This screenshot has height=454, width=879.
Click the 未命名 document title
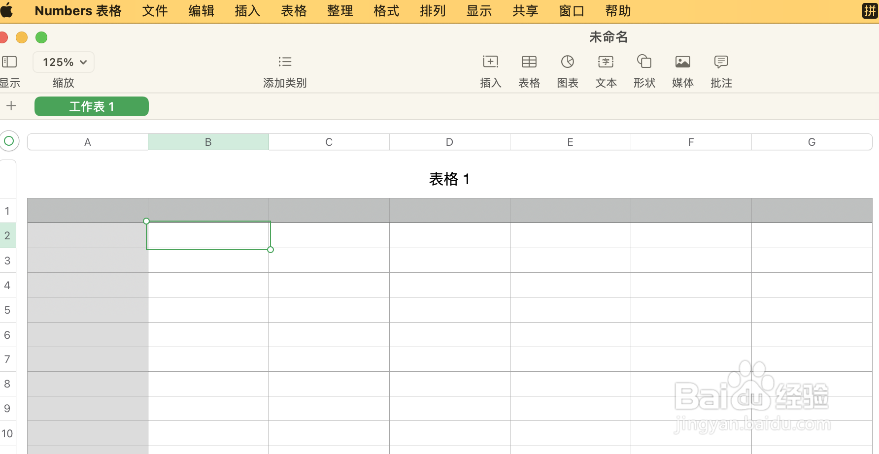(x=609, y=37)
